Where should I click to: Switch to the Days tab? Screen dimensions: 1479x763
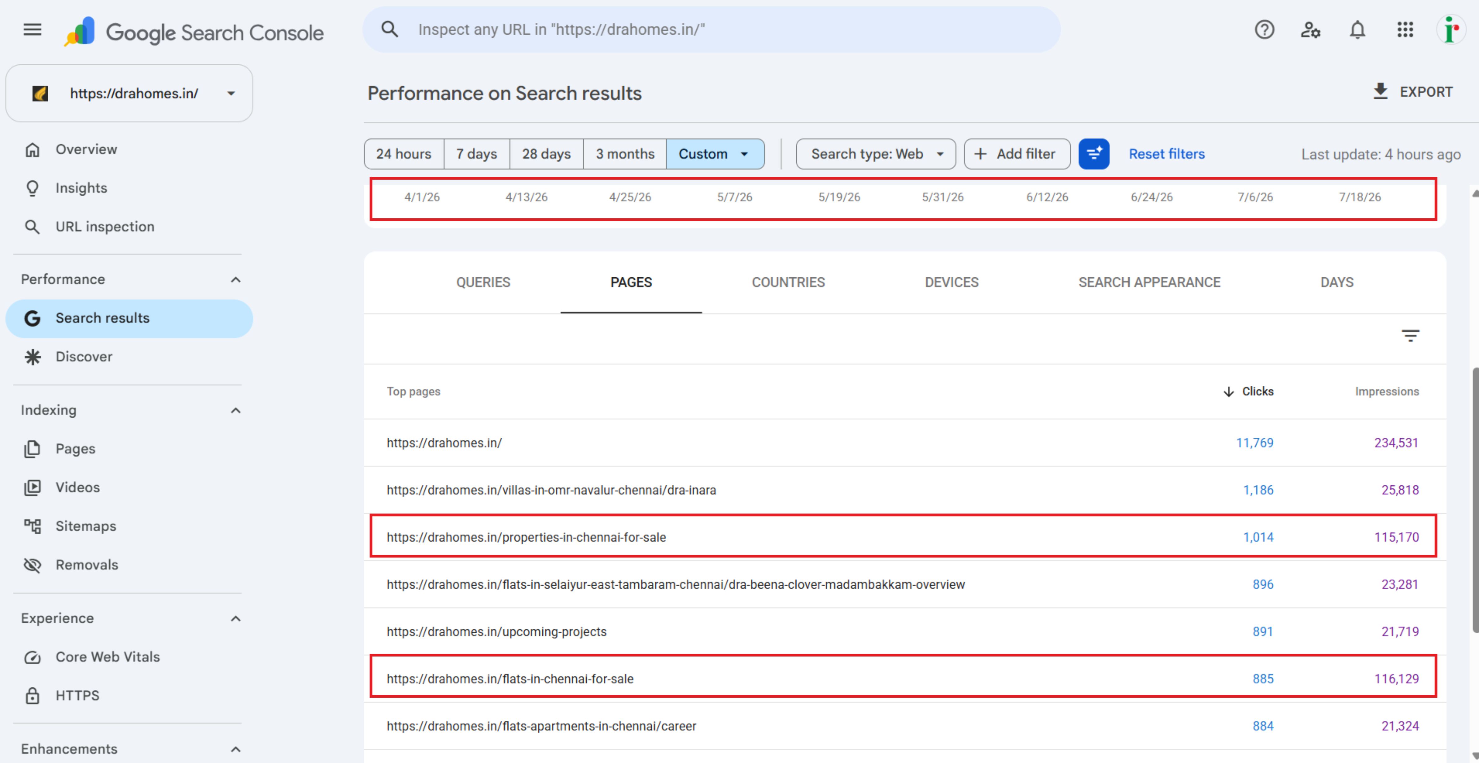pyautogui.click(x=1337, y=282)
